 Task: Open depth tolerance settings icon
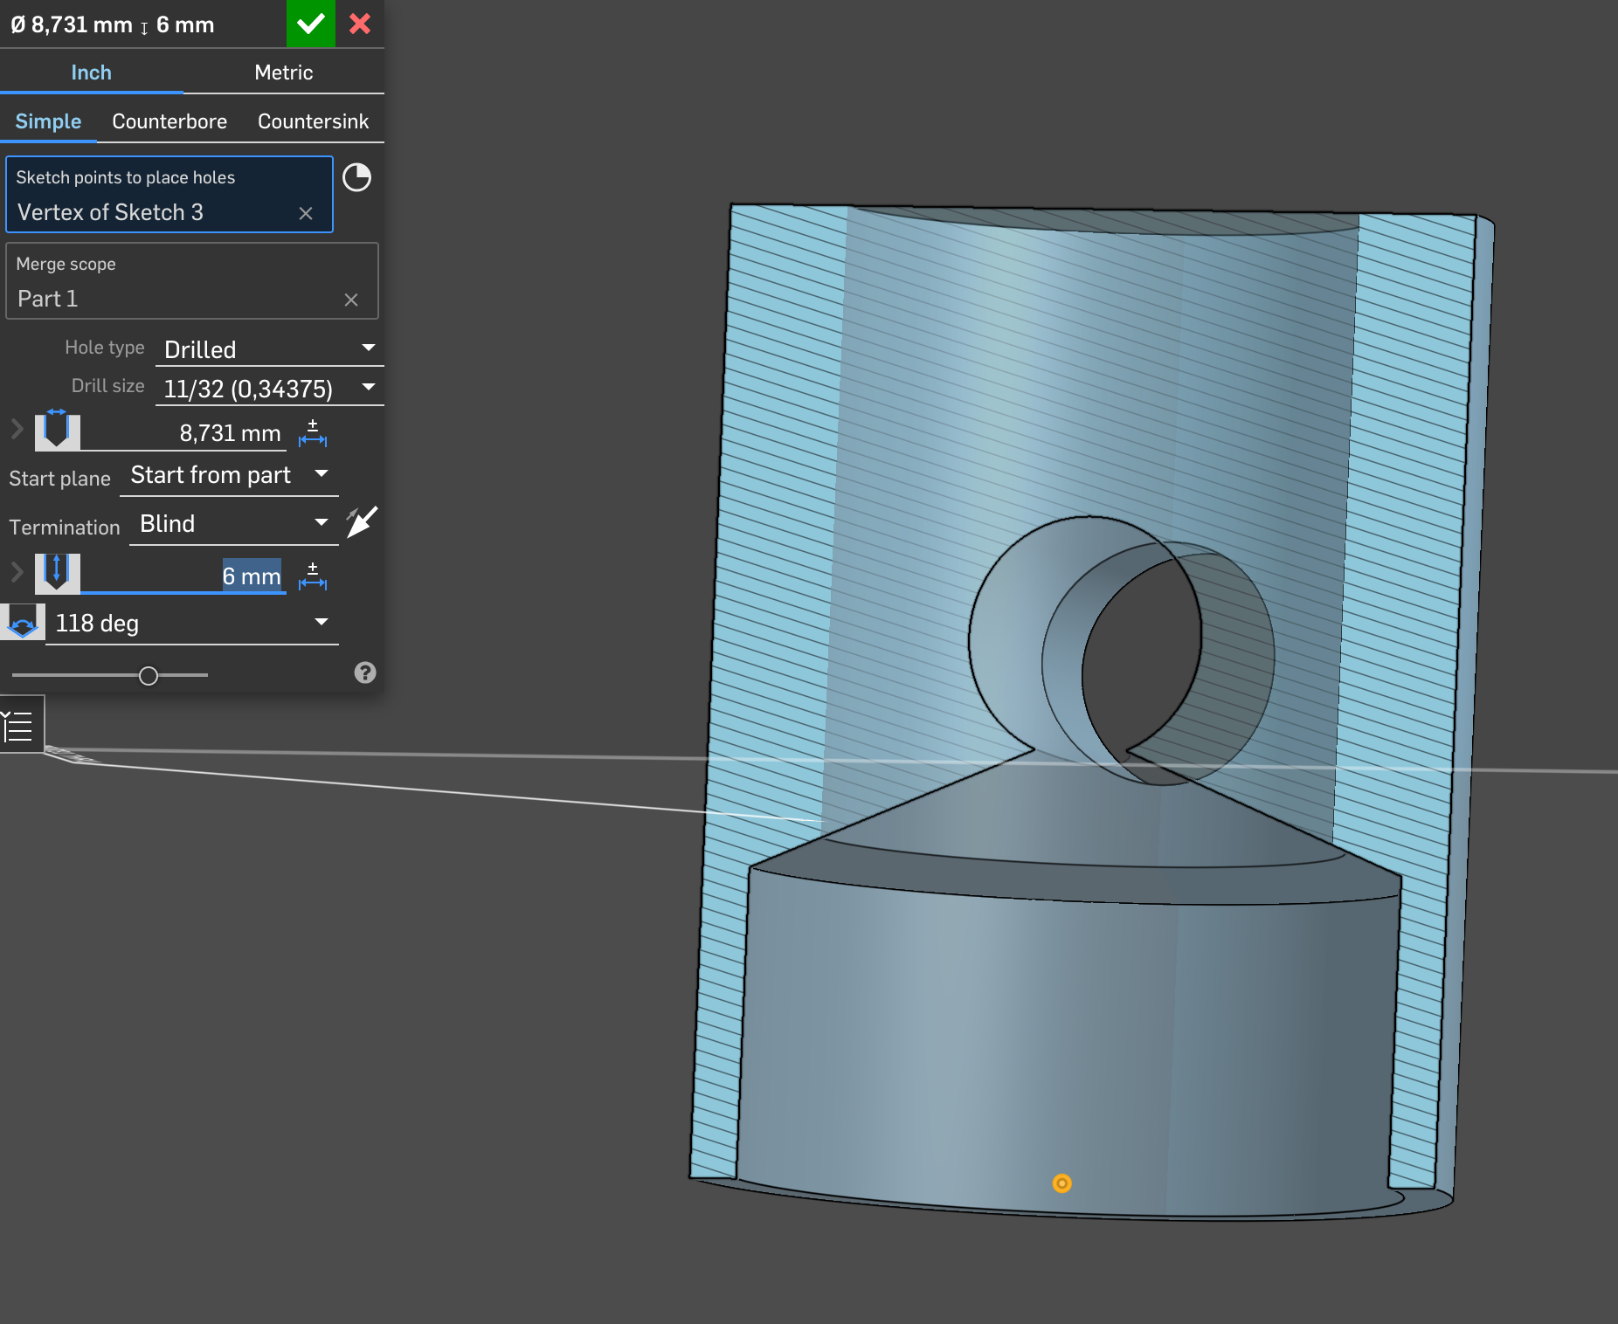click(313, 576)
